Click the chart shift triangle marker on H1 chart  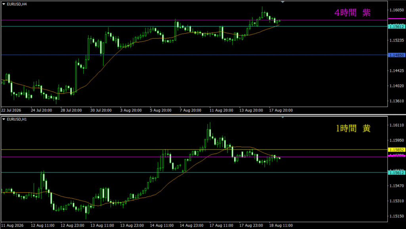[283, 117]
